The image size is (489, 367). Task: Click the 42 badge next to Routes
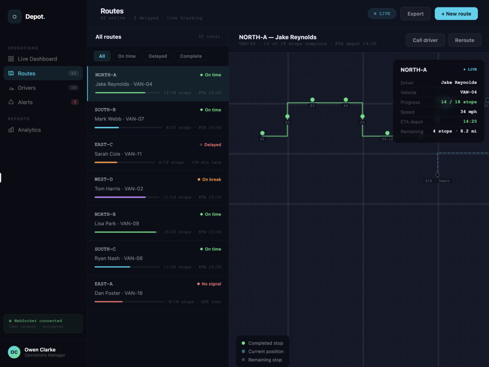pyautogui.click(x=73, y=73)
